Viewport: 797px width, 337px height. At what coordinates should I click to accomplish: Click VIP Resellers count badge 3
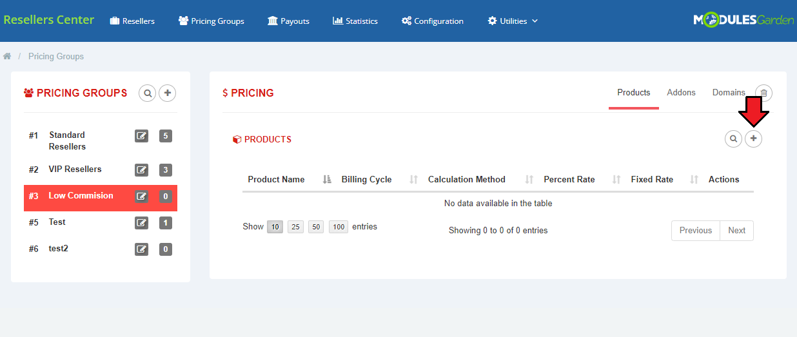point(166,170)
